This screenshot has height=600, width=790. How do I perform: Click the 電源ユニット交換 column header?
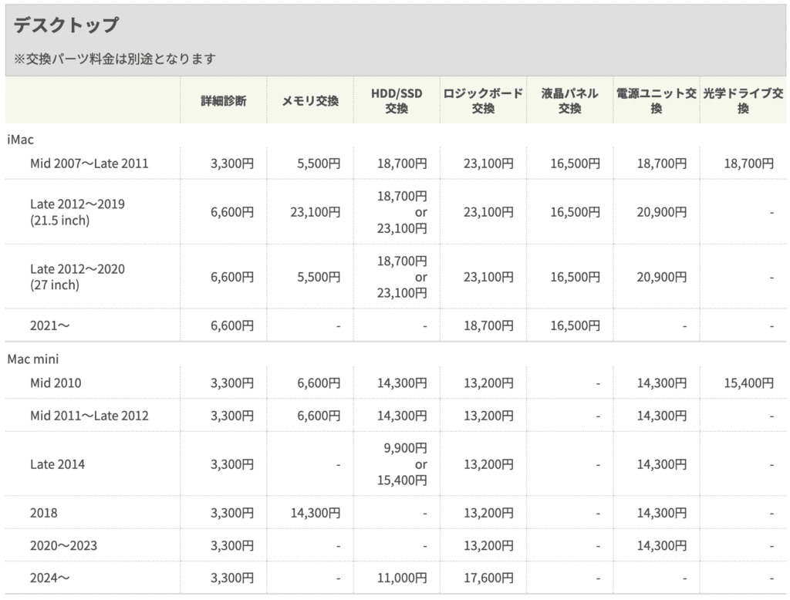(656, 101)
